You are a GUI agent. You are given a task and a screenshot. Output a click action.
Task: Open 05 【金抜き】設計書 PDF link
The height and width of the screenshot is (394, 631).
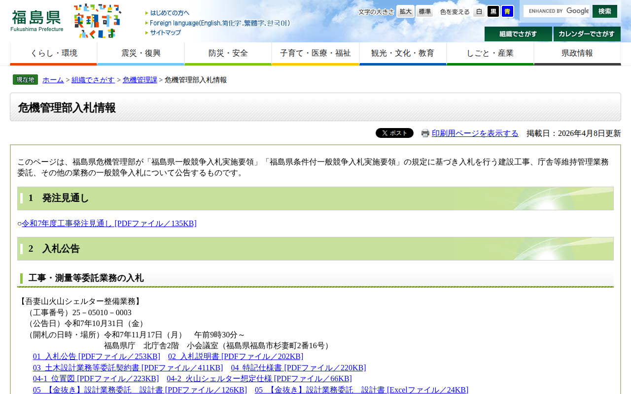coord(140,390)
